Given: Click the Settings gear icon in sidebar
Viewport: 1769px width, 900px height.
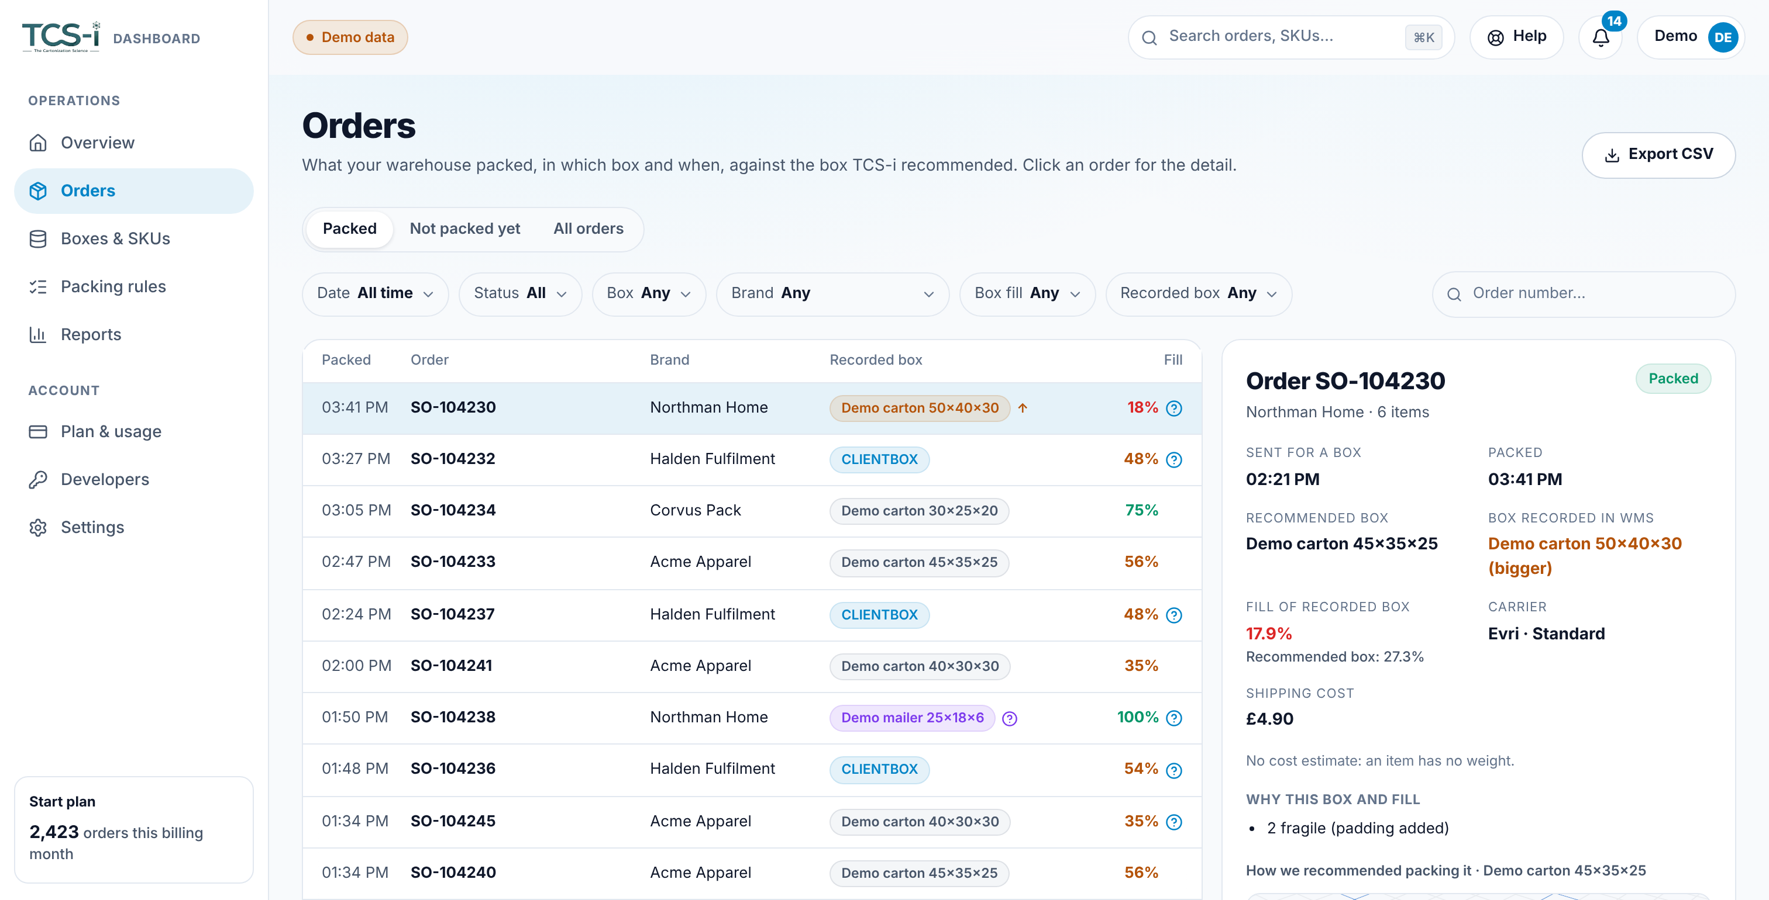Looking at the screenshot, I should [x=38, y=527].
